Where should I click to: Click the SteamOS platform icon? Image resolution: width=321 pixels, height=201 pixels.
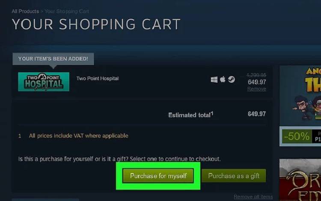(x=232, y=79)
